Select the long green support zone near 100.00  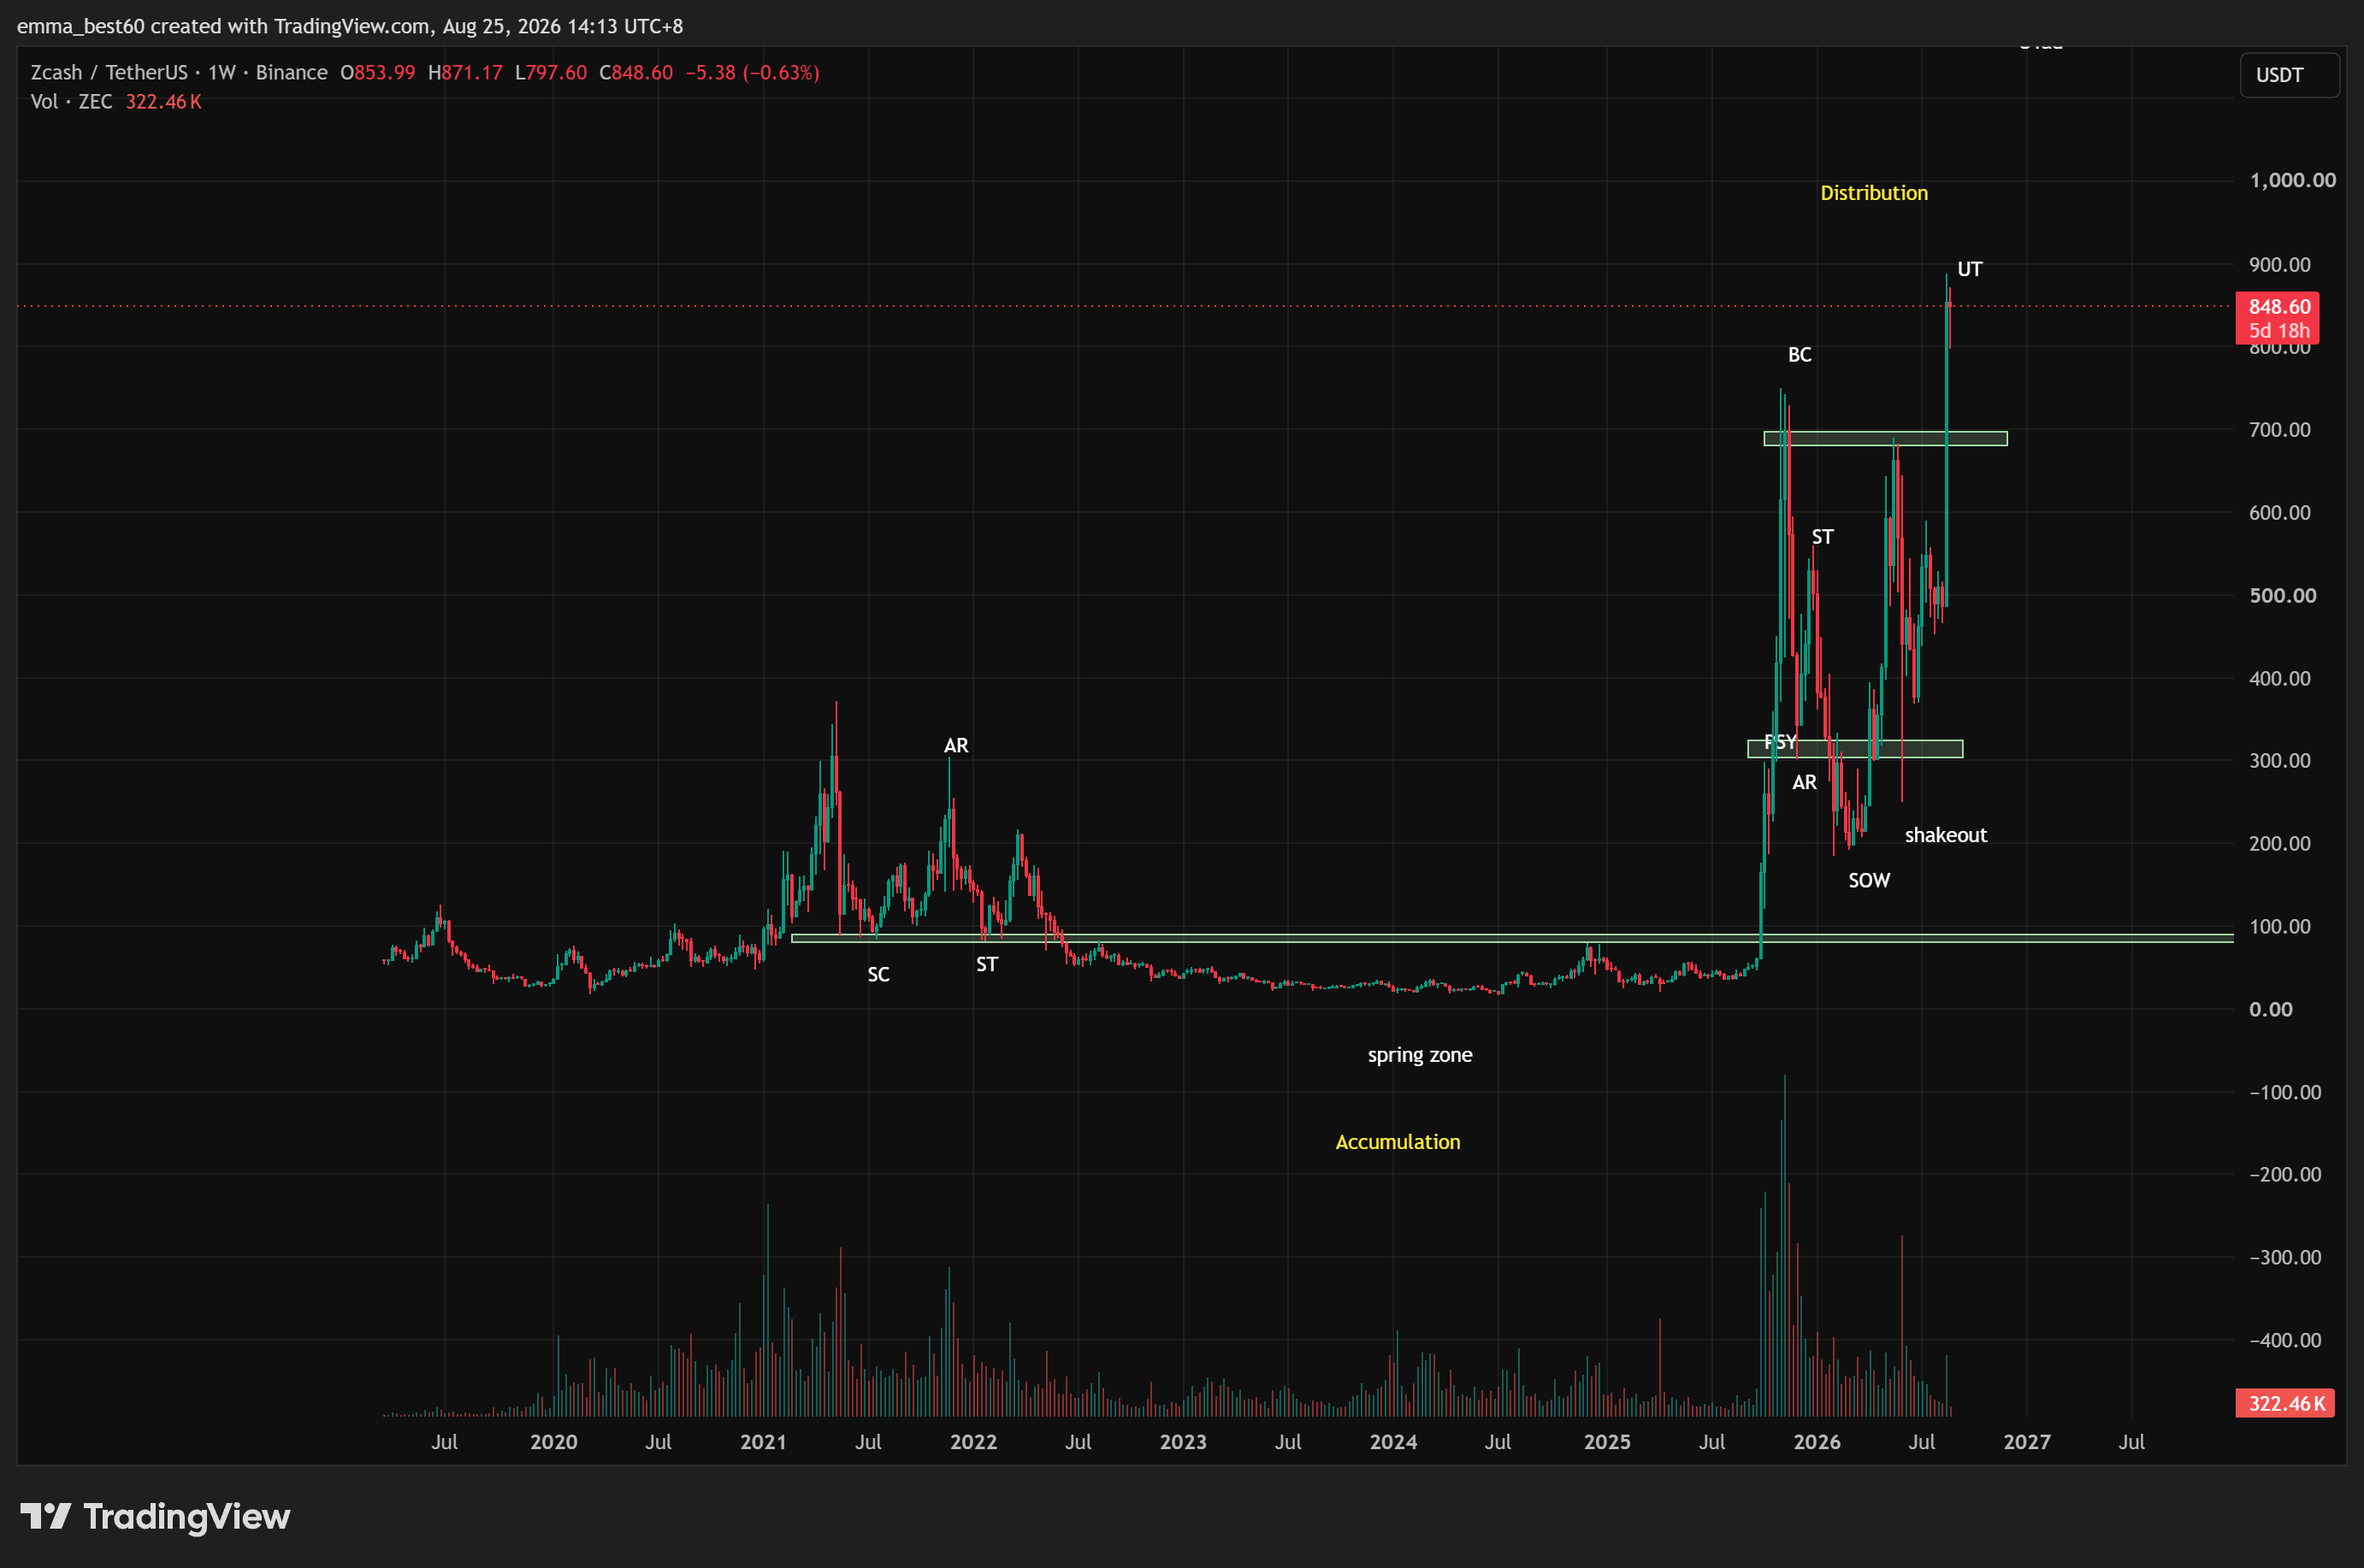click(1511, 938)
